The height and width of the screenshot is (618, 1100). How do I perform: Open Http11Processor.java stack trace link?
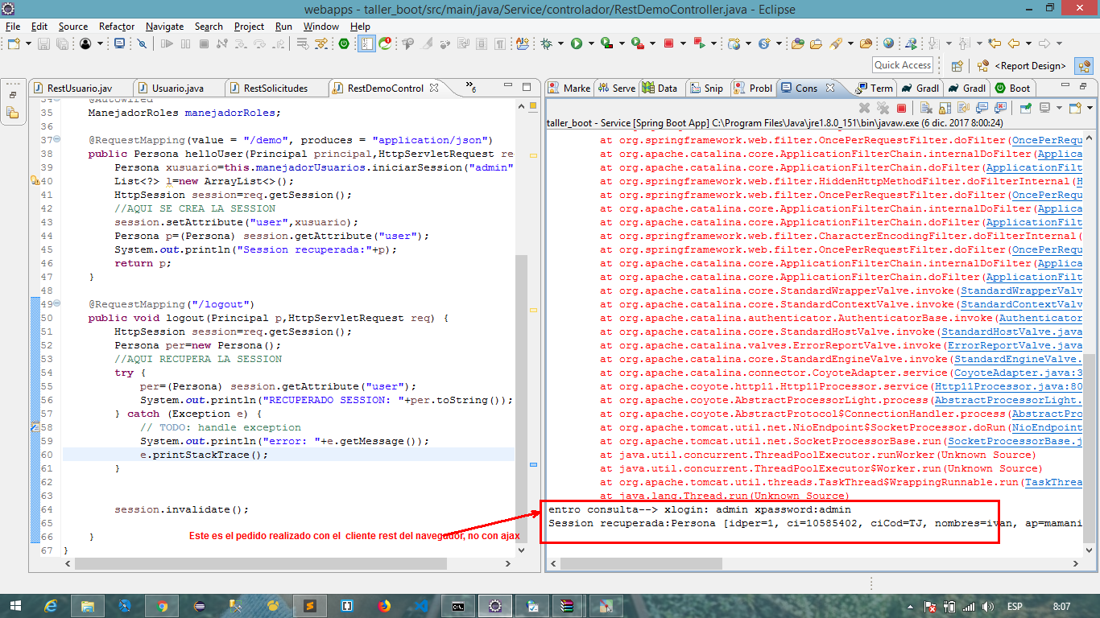pos(1009,386)
